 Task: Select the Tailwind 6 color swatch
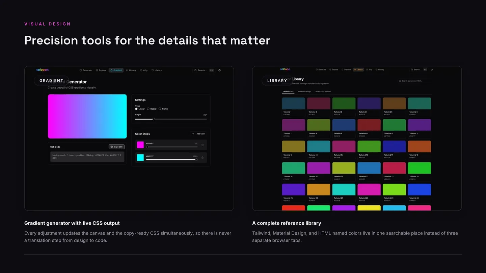click(419, 103)
